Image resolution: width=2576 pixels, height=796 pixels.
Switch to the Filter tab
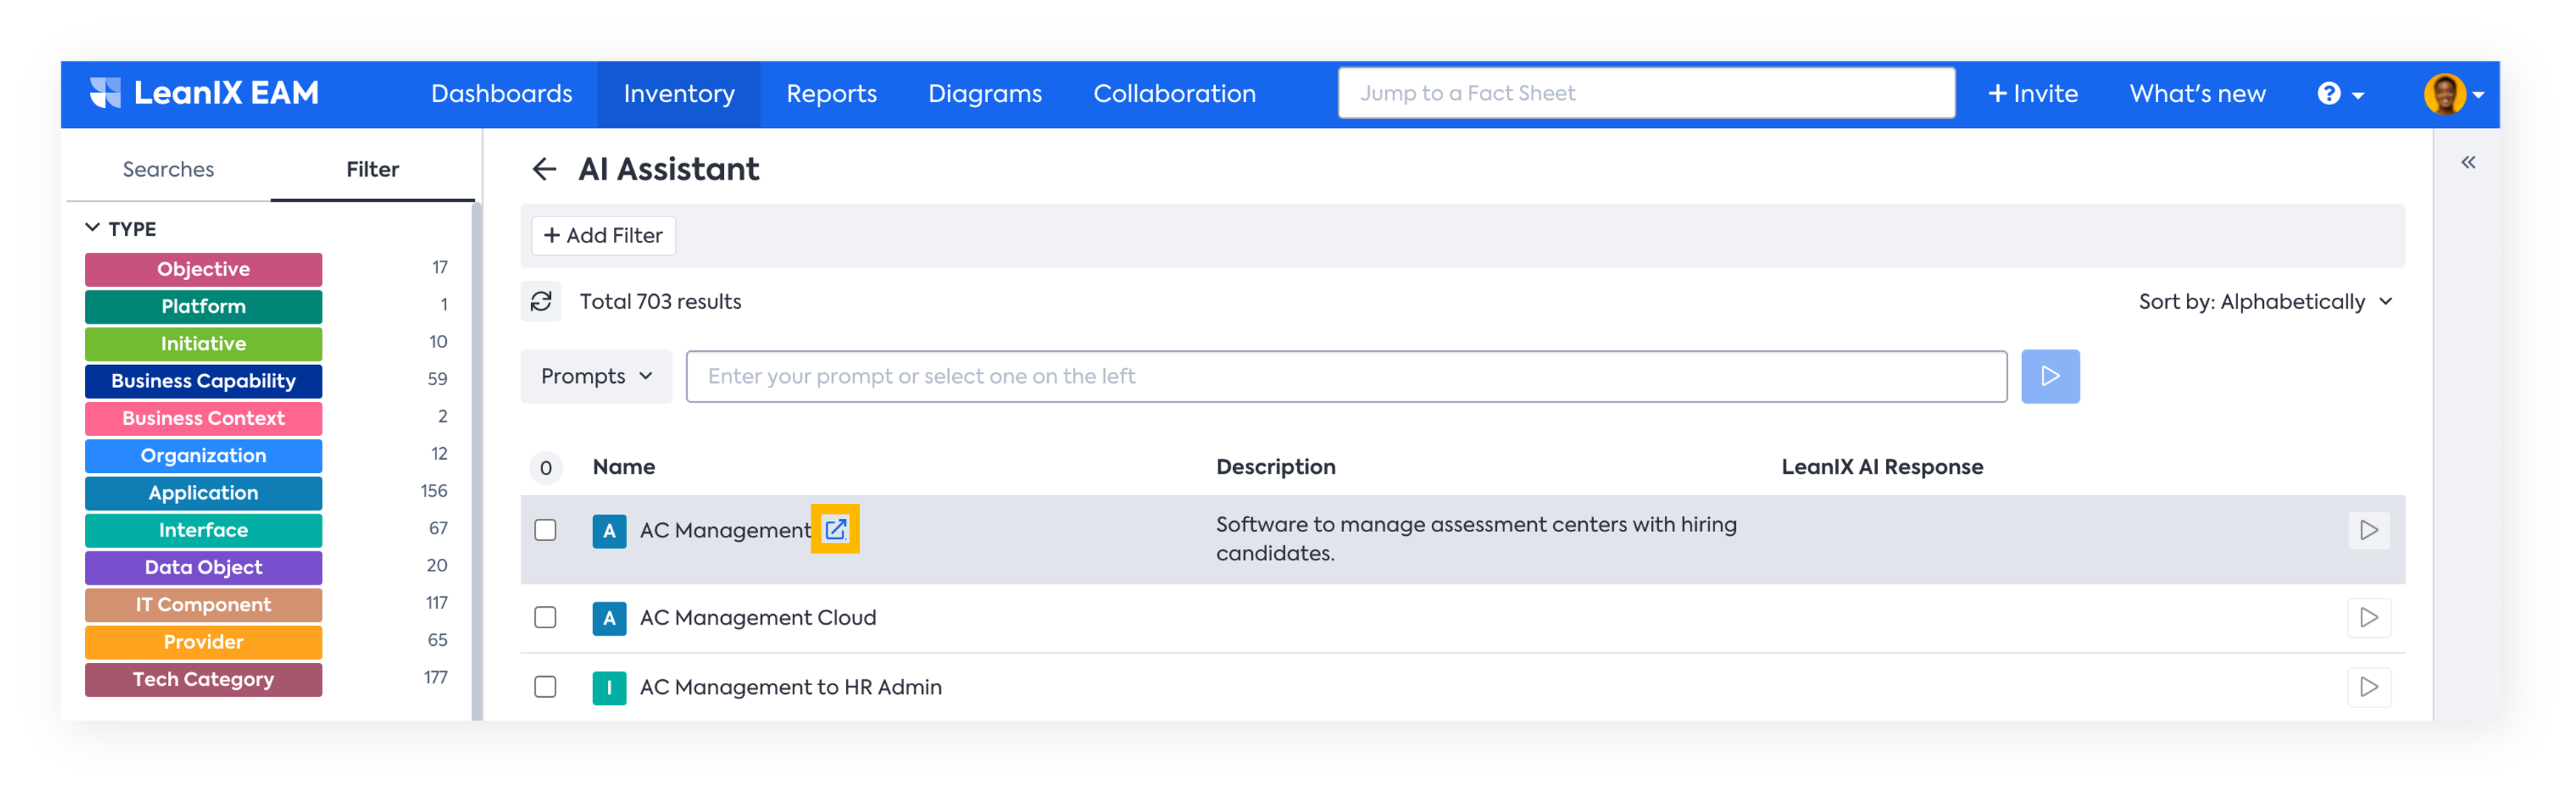coord(372,169)
